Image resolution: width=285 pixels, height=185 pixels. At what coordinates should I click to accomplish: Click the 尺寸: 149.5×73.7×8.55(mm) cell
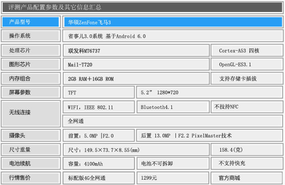[136, 150]
